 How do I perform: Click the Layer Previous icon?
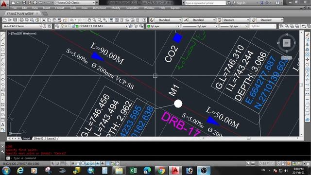[x=136, y=26]
